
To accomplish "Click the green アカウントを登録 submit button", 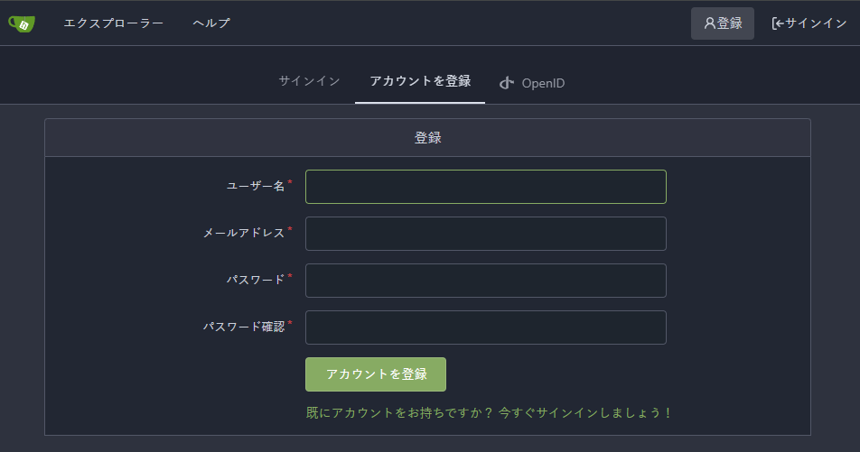I will 376,374.
